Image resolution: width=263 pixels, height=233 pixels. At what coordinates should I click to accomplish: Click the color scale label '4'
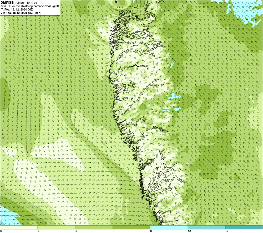pyautogui.click(x=76, y=231)
